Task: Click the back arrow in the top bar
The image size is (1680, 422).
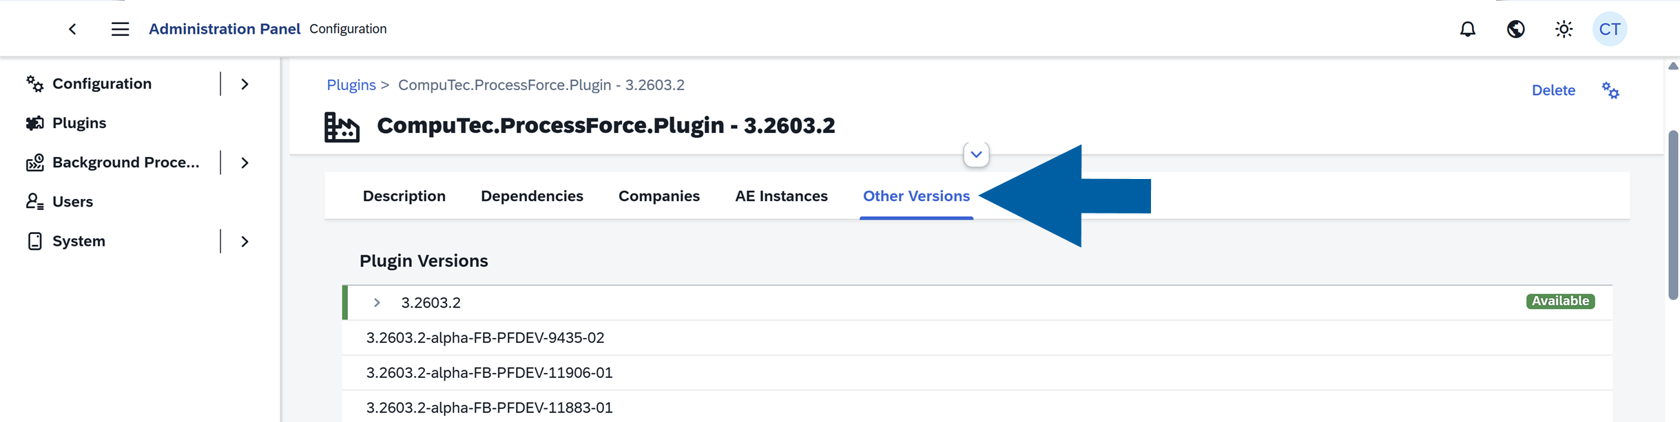Action: (72, 29)
